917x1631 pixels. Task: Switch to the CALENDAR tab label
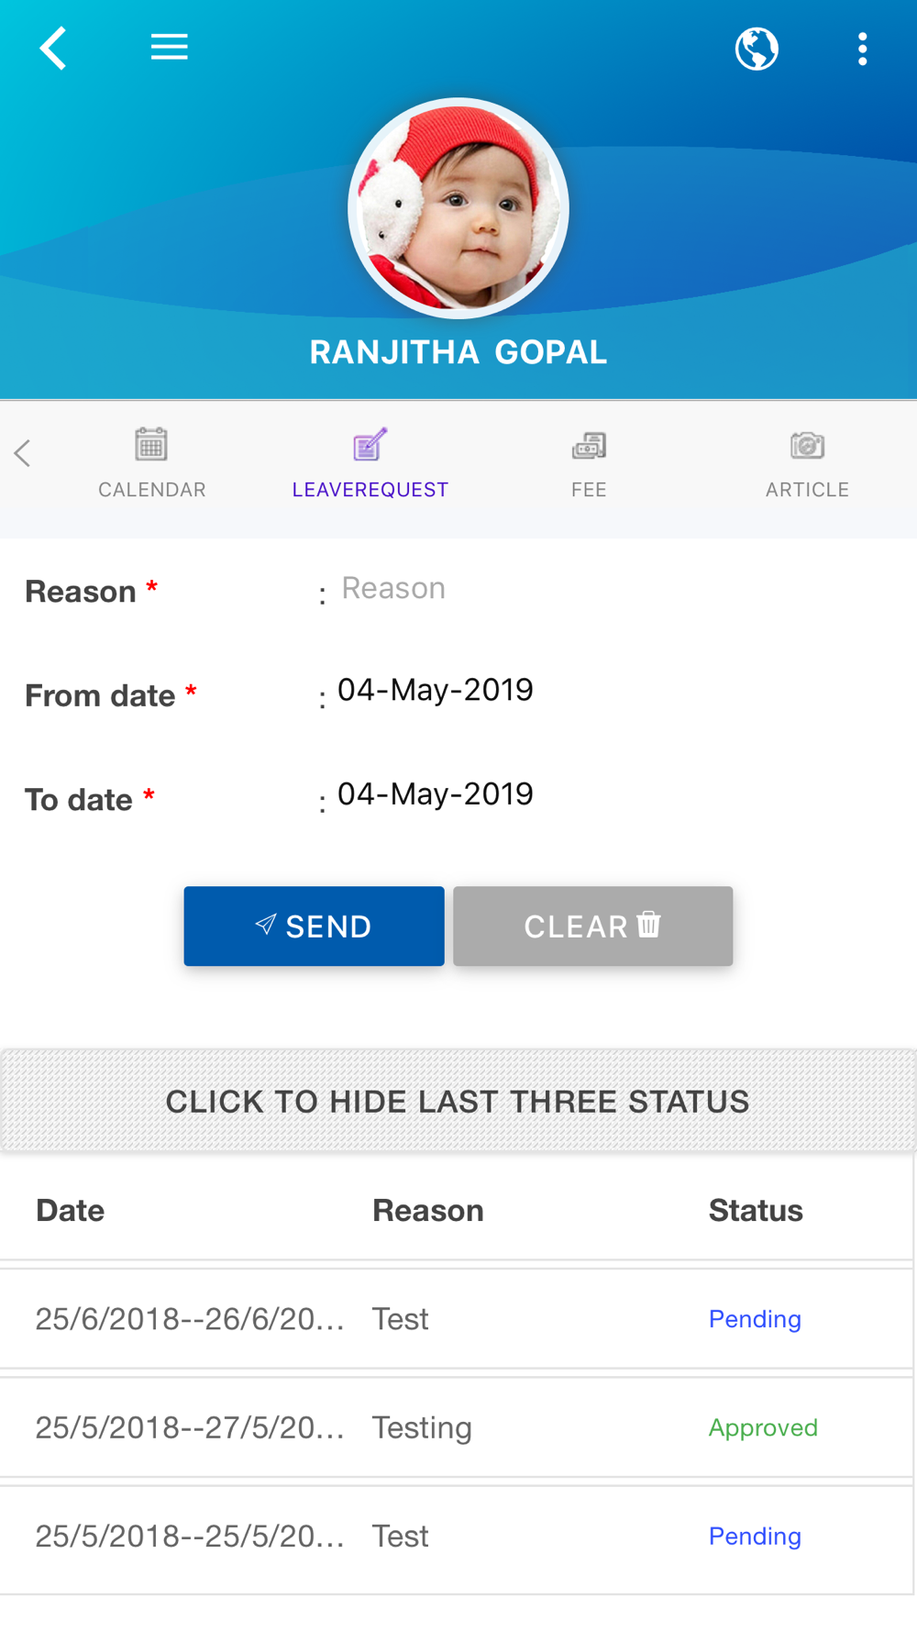coord(152,490)
